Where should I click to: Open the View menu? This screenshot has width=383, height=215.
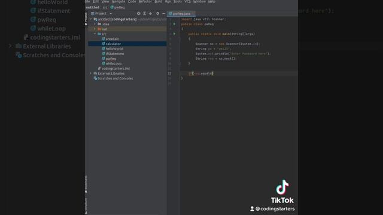[105, 1]
